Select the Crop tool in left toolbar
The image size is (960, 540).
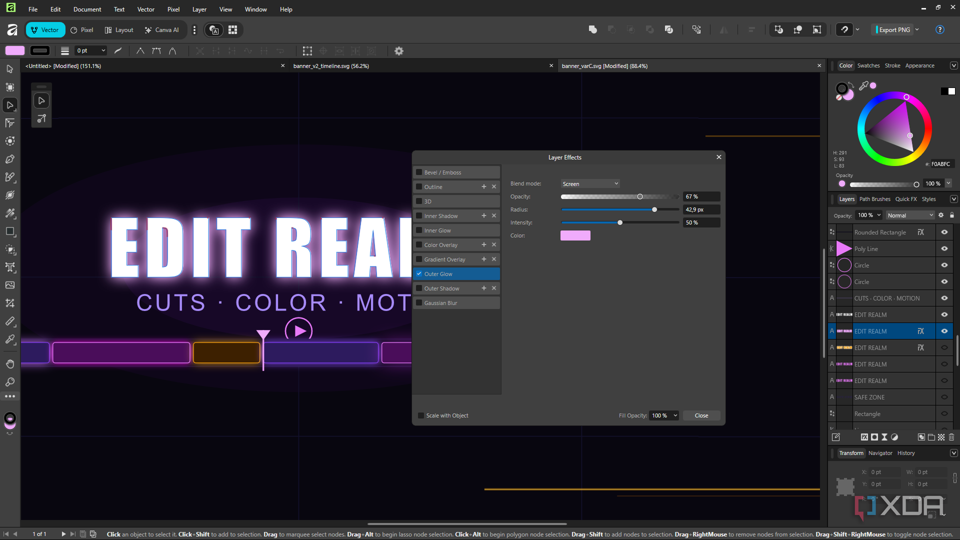pos(9,303)
